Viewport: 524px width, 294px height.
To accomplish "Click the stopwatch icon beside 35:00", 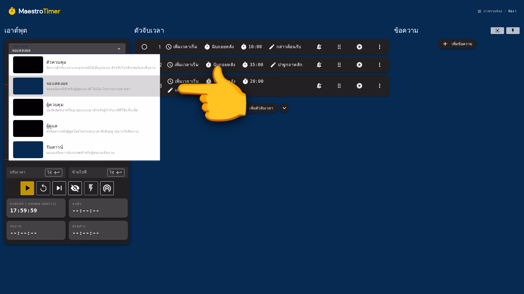I will click(x=245, y=65).
